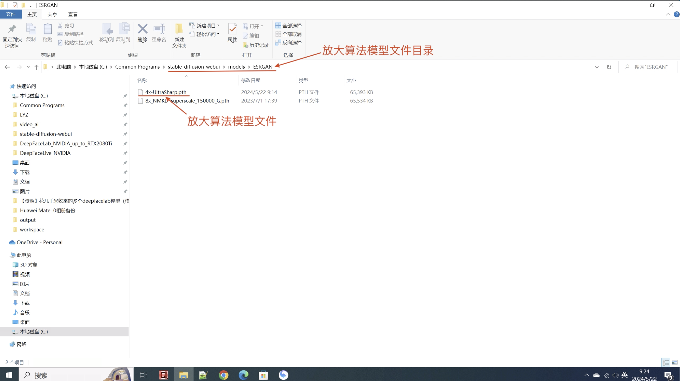
Task: Open Customize Quick Access Toolbar dropdown
Action: pyautogui.click(x=31, y=5)
